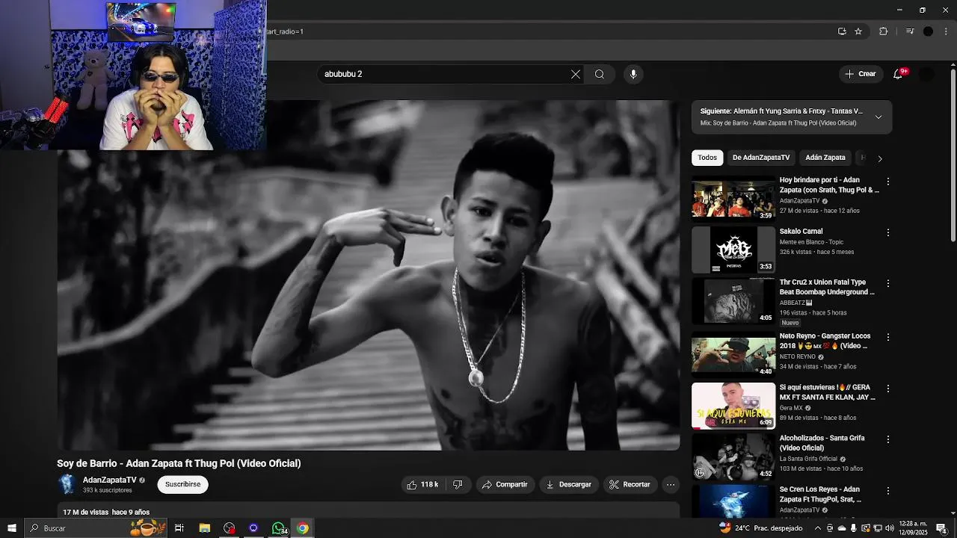Show hidden system tray icons
This screenshot has width=957, height=538.
[817, 528]
